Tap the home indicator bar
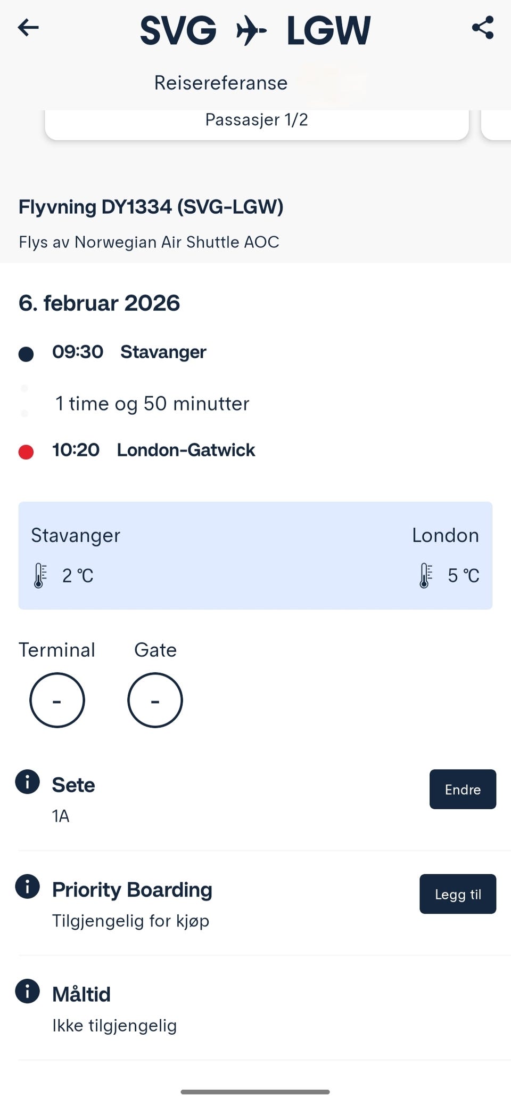The height and width of the screenshot is (1103, 511). point(256,1092)
